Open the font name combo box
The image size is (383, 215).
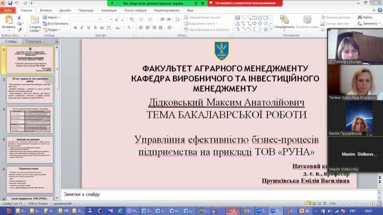click(87, 20)
